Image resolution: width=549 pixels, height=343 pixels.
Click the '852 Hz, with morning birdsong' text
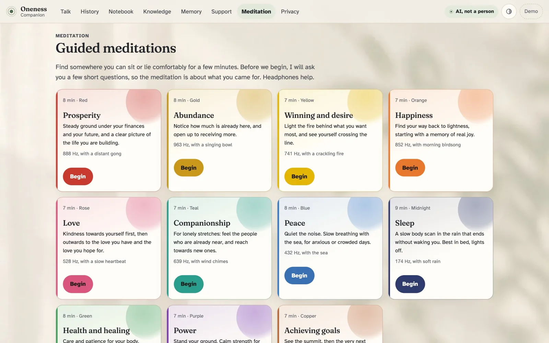428,145
